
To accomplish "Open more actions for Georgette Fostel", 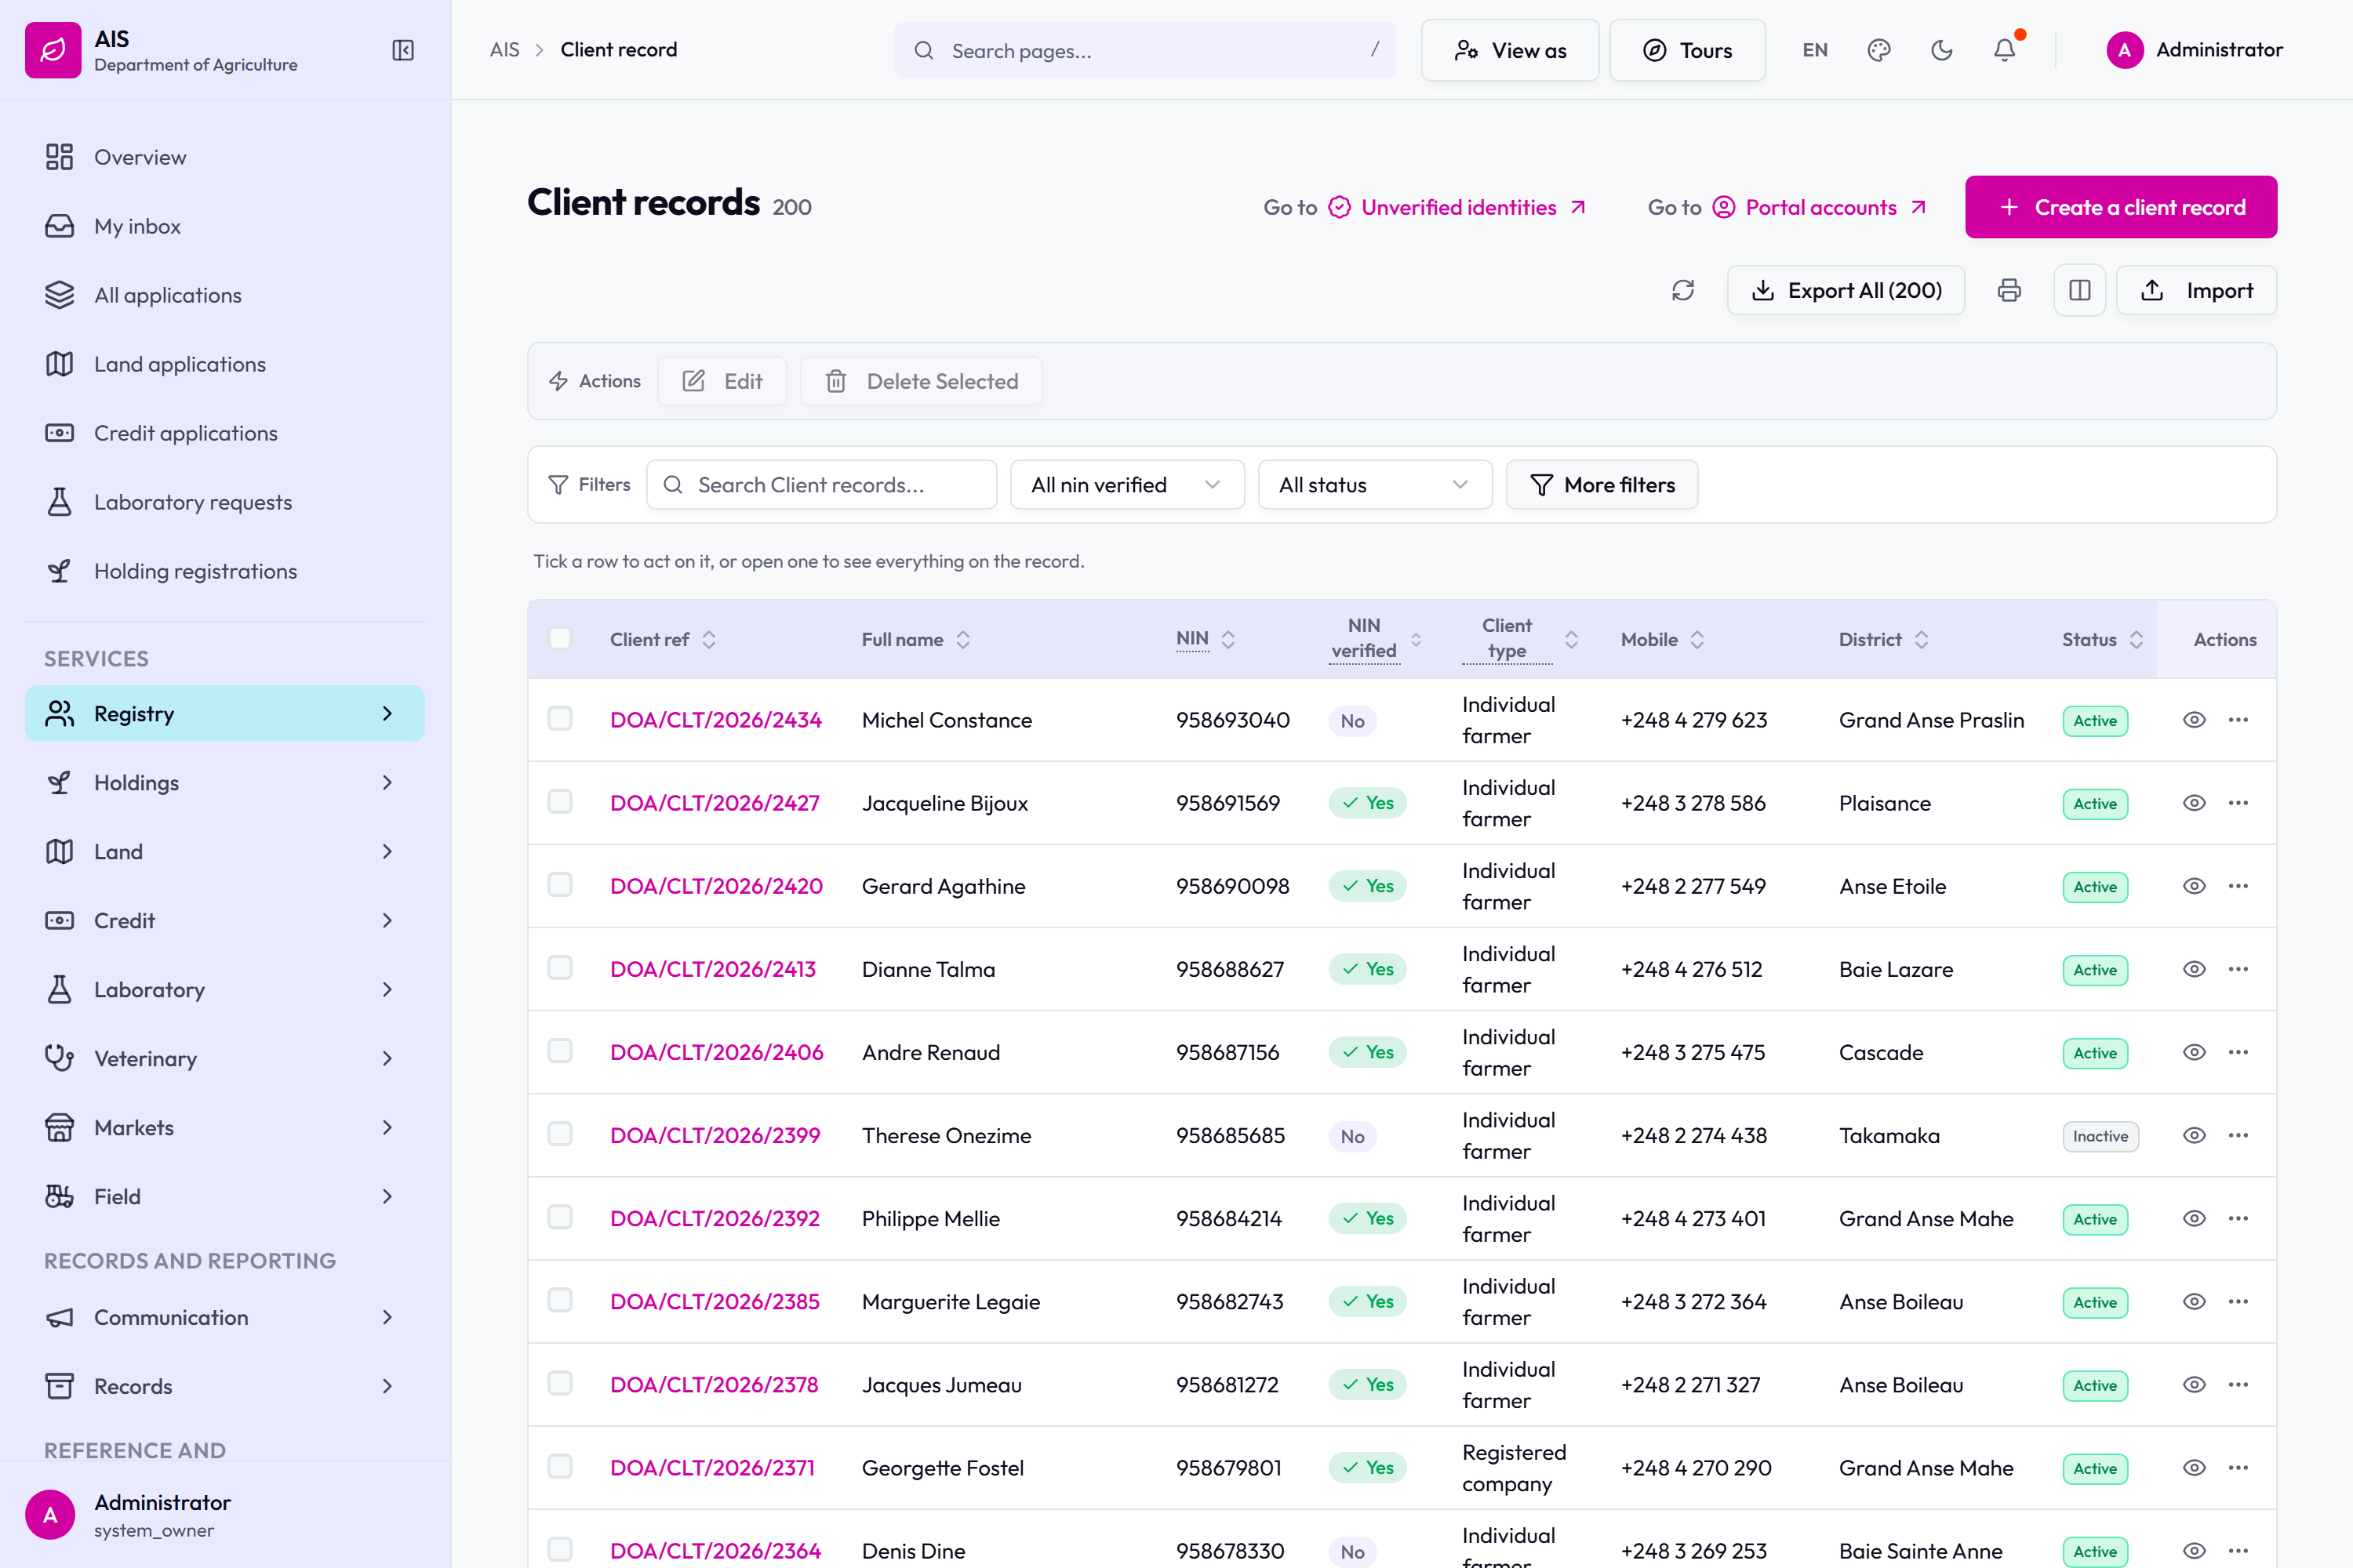I will point(2238,1467).
